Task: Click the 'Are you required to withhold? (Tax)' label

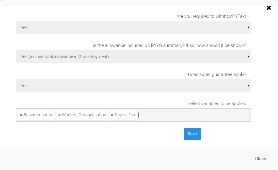Action: (x=211, y=16)
